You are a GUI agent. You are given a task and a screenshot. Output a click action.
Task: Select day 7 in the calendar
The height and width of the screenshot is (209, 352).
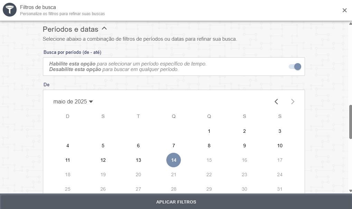174,146
